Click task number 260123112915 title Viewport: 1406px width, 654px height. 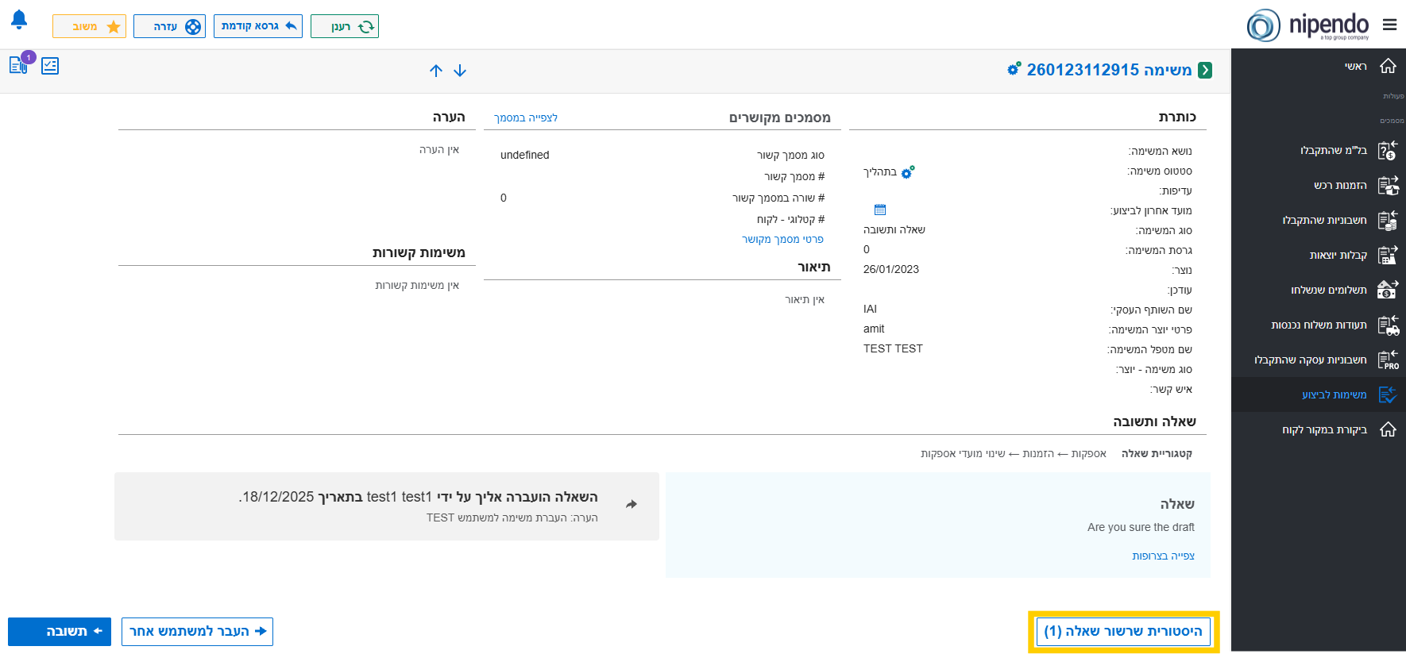point(1109,70)
